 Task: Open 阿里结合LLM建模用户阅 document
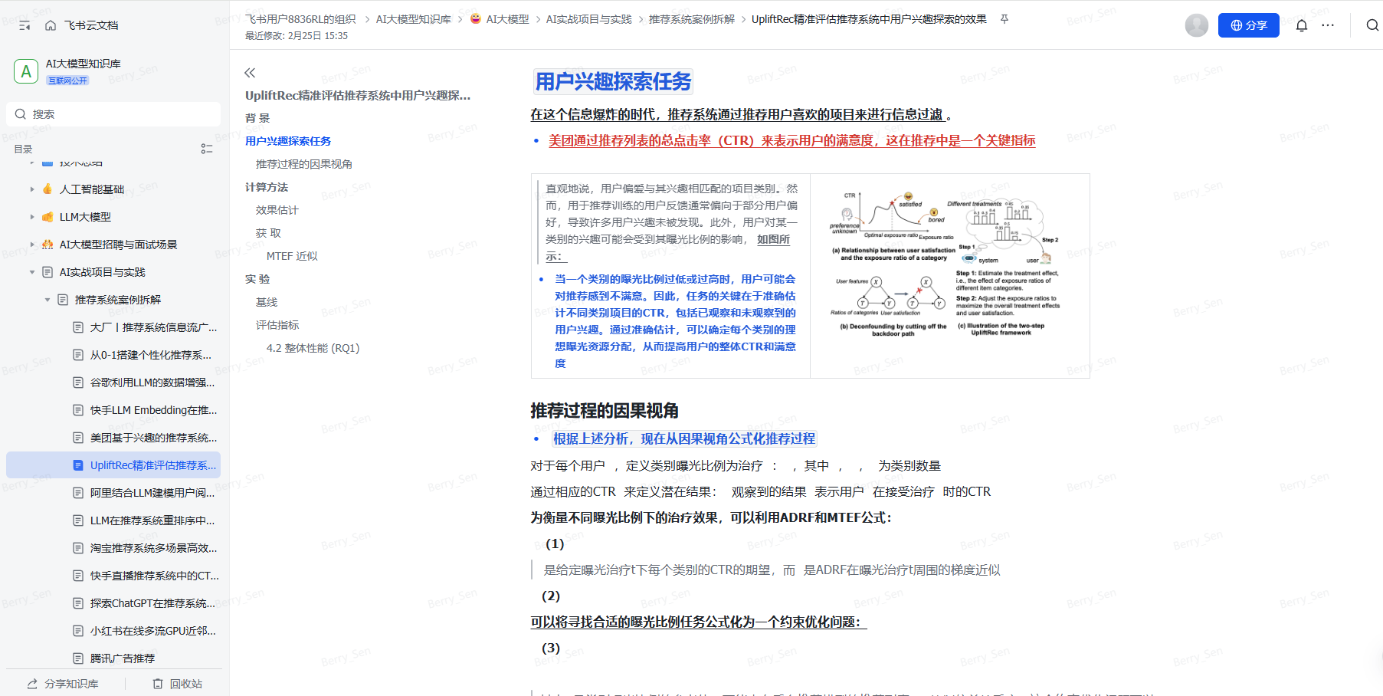click(152, 493)
